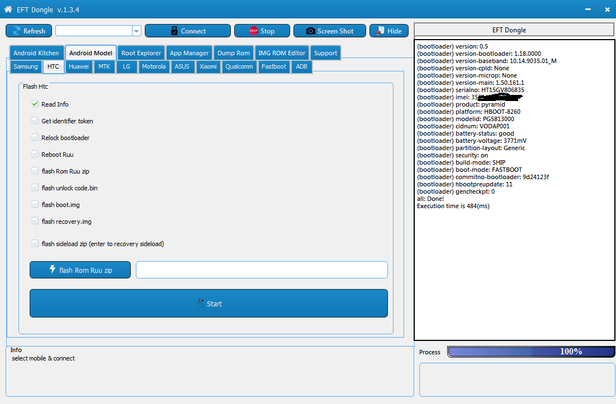The height and width of the screenshot is (404, 616).
Task: Close the EFT Dongle window
Action: (x=608, y=9)
